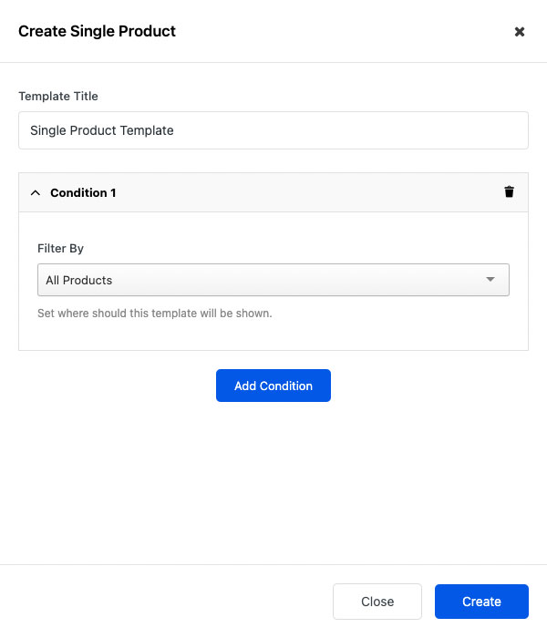Click the template visibility helper text
547x638 pixels.
click(x=155, y=314)
